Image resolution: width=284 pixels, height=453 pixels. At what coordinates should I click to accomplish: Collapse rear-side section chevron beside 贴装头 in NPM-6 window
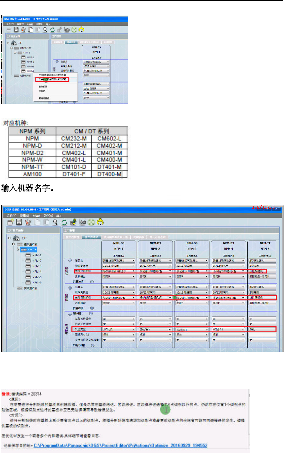tap(70, 260)
